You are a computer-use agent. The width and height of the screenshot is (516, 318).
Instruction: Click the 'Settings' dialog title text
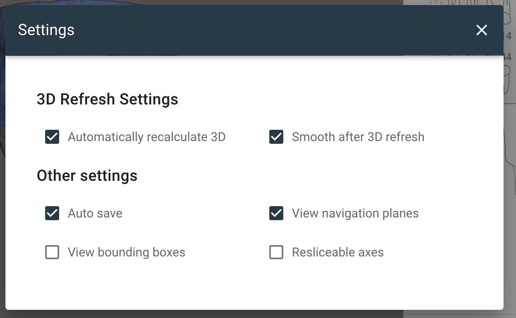(x=46, y=30)
